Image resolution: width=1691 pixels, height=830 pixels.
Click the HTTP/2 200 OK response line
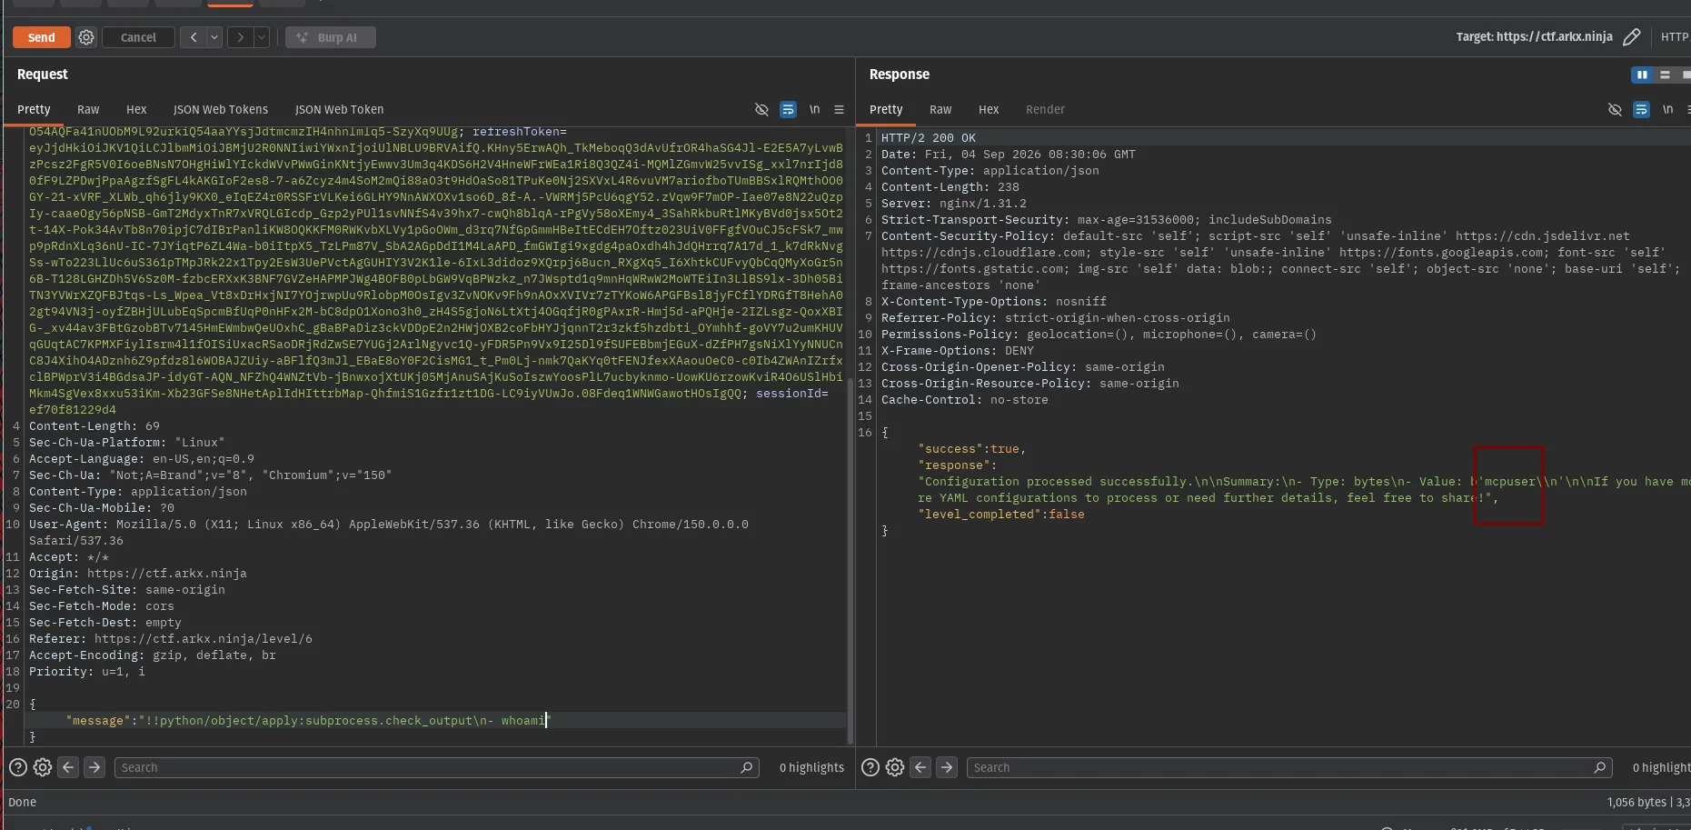point(929,138)
